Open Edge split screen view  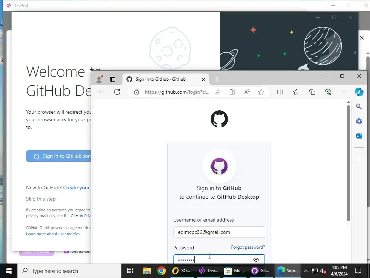[x=280, y=92]
